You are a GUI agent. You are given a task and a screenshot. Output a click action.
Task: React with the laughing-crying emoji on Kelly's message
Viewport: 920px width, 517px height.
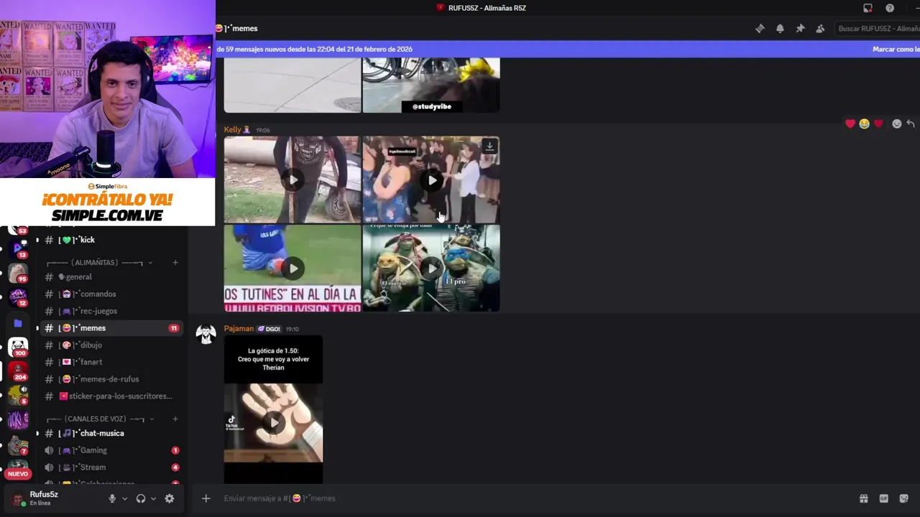tap(864, 124)
